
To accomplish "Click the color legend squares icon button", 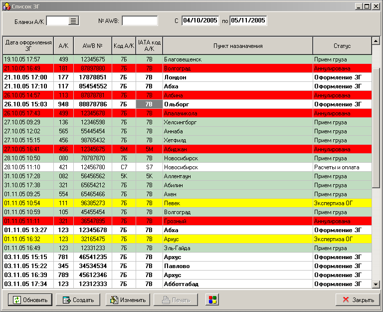I will pyautogui.click(x=212, y=300).
